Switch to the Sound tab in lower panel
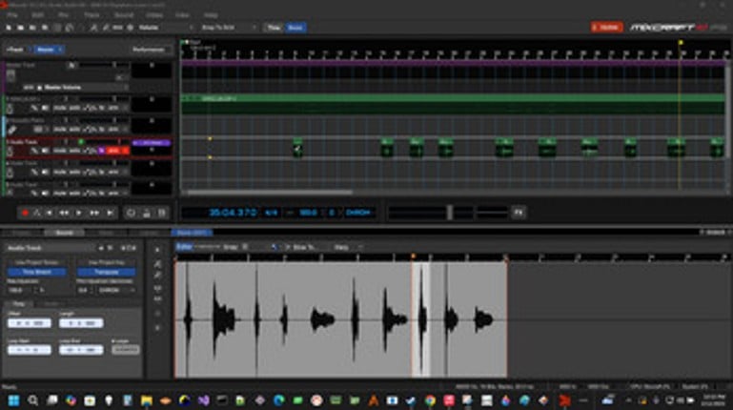Screen dimensions: 733x410 [x=64, y=233]
